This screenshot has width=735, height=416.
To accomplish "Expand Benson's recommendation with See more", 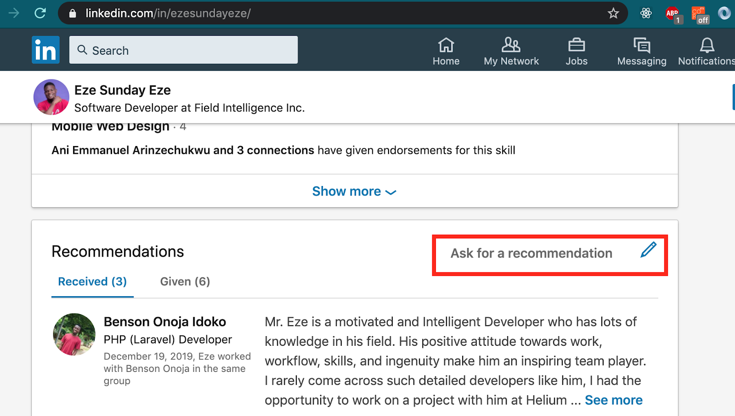I will [x=613, y=400].
